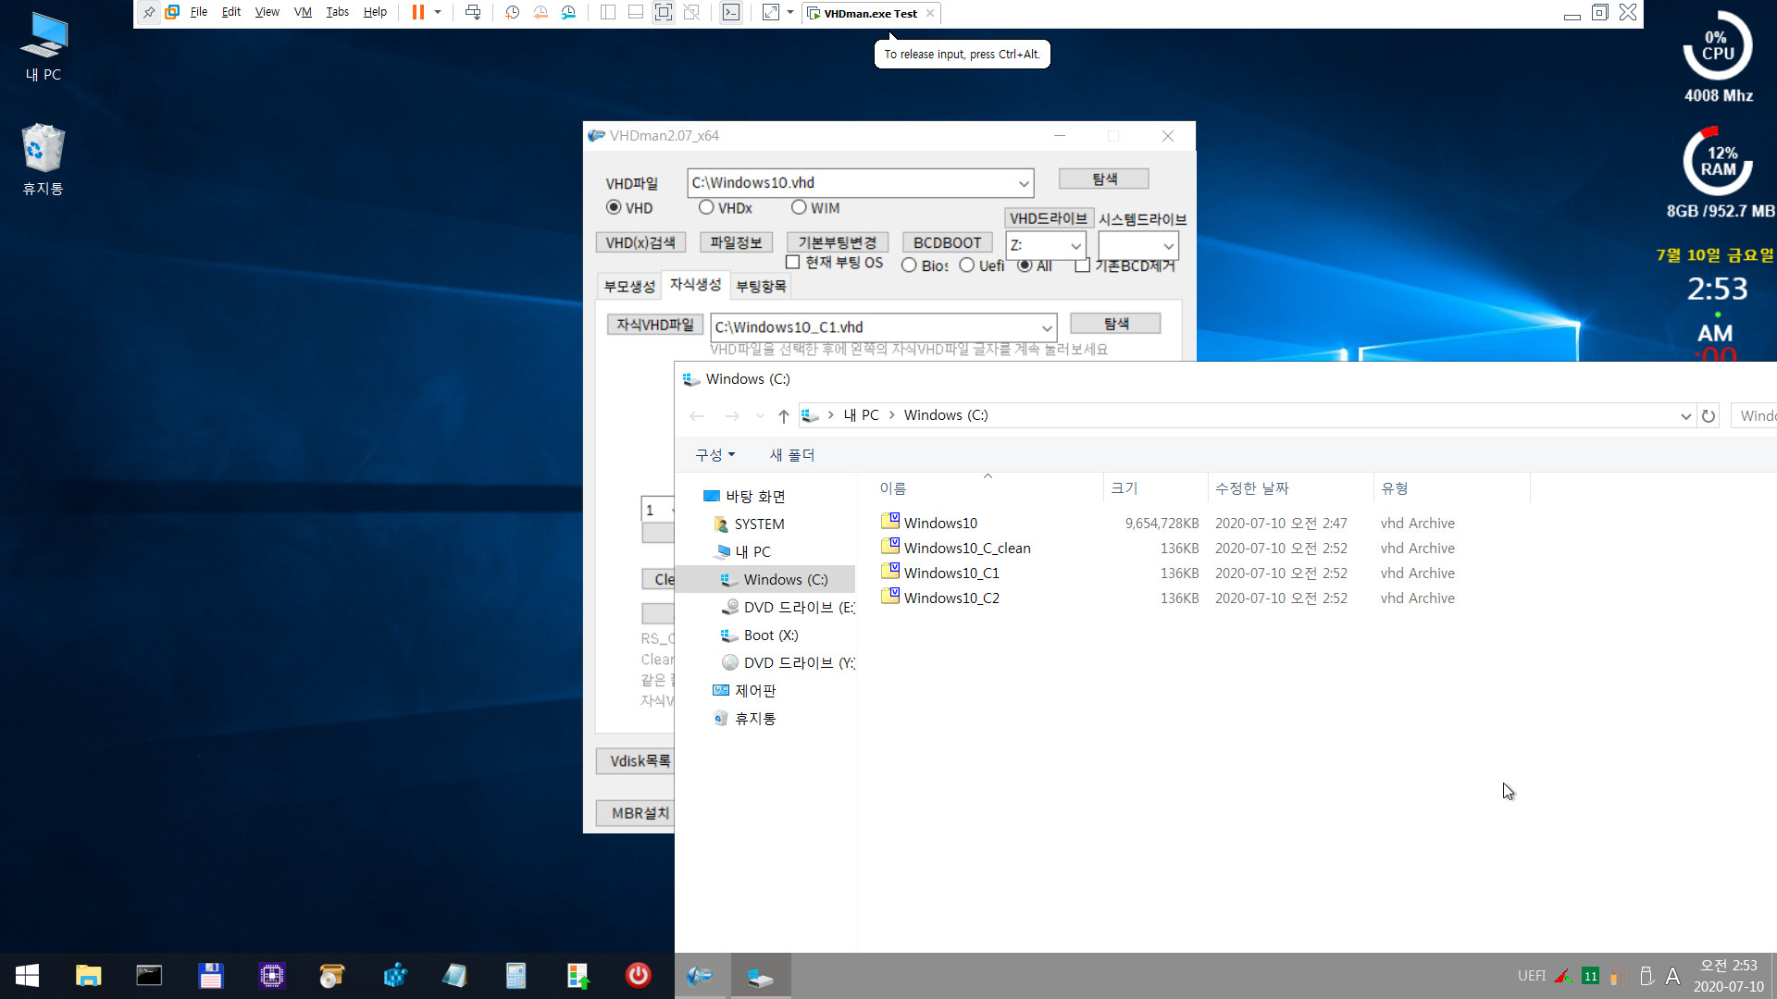Open the Edit menu in VMware
This screenshot has height=999, width=1777.
[231, 13]
